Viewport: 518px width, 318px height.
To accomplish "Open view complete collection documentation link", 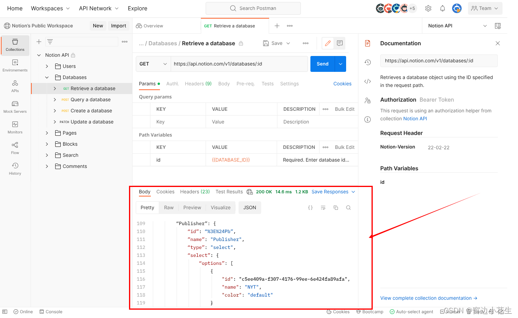I will pyautogui.click(x=429, y=298).
